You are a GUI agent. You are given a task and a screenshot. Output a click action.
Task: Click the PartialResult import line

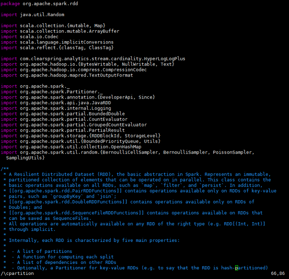click(63, 131)
